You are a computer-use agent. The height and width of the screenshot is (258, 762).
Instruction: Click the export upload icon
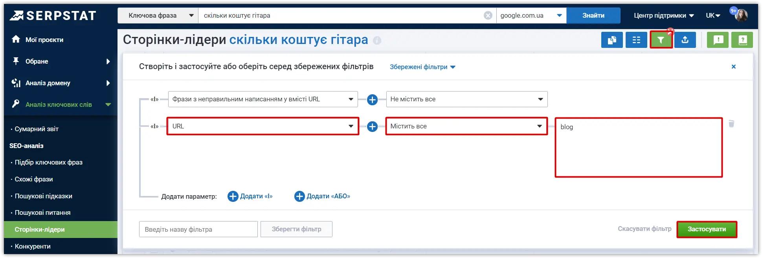[x=685, y=40]
